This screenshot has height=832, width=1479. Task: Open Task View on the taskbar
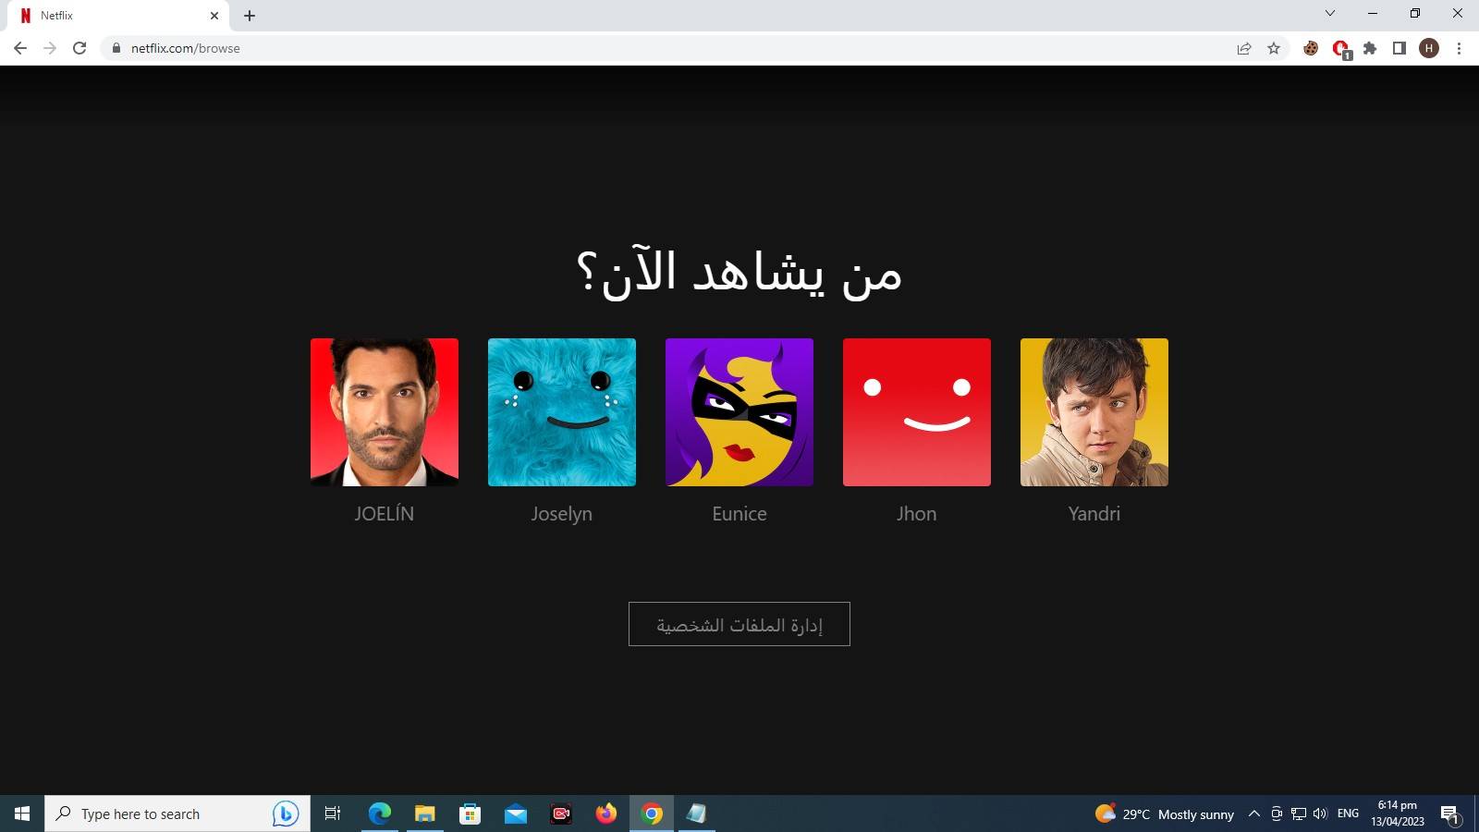(333, 814)
